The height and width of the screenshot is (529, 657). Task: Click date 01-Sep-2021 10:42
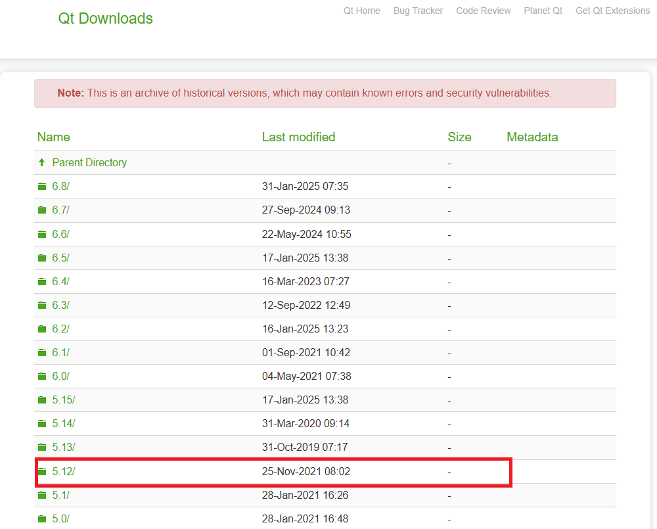click(x=306, y=352)
